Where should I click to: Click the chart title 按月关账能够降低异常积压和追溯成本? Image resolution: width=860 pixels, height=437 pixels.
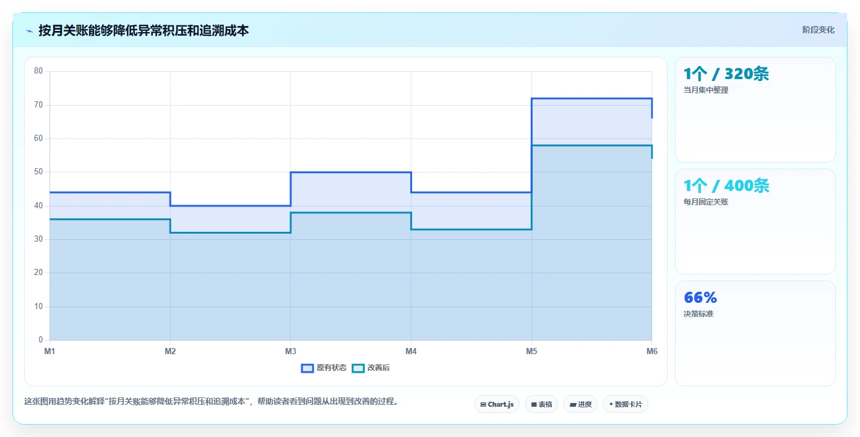144,30
